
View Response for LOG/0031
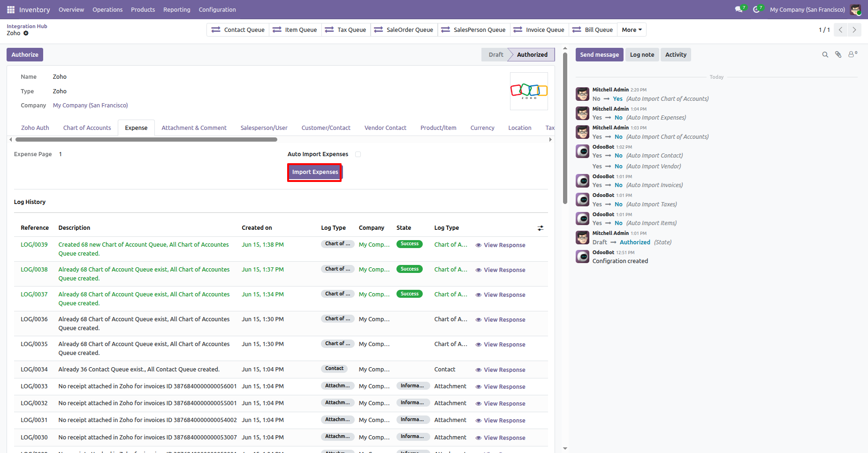click(500, 421)
